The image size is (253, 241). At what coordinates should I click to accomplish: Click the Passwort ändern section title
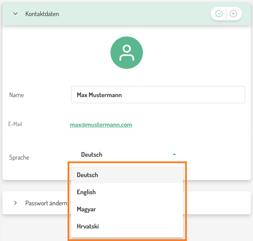(46, 203)
